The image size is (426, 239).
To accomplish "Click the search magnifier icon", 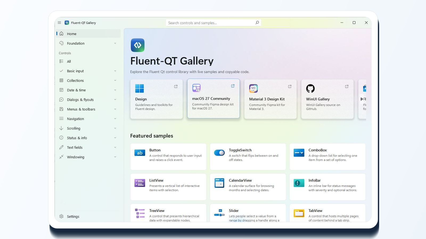I will pyautogui.click(x=257, y=23).
